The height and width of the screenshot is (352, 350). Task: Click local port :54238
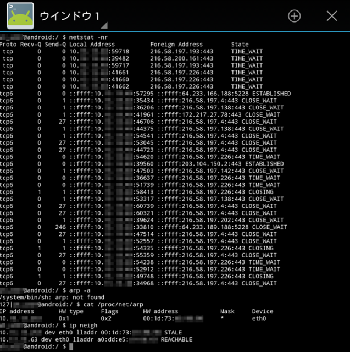pyautogui.click(x=143, y=262)
